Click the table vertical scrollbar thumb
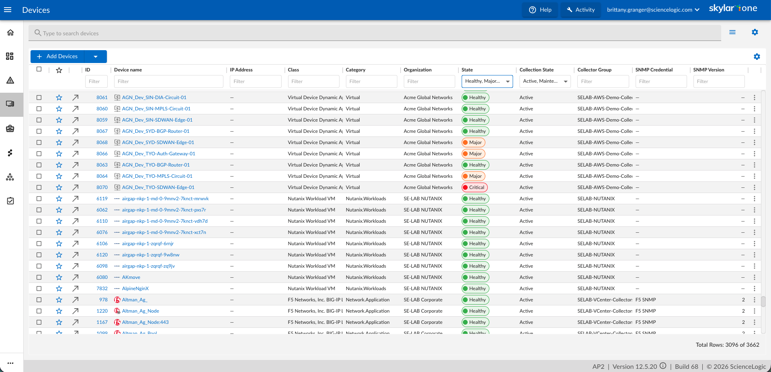 [x=763, y=301]
